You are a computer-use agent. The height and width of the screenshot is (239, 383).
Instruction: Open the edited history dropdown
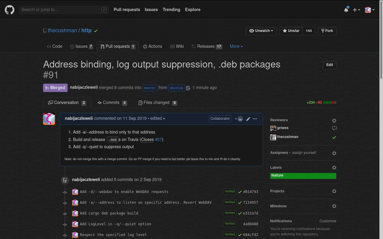click(158, 119)
